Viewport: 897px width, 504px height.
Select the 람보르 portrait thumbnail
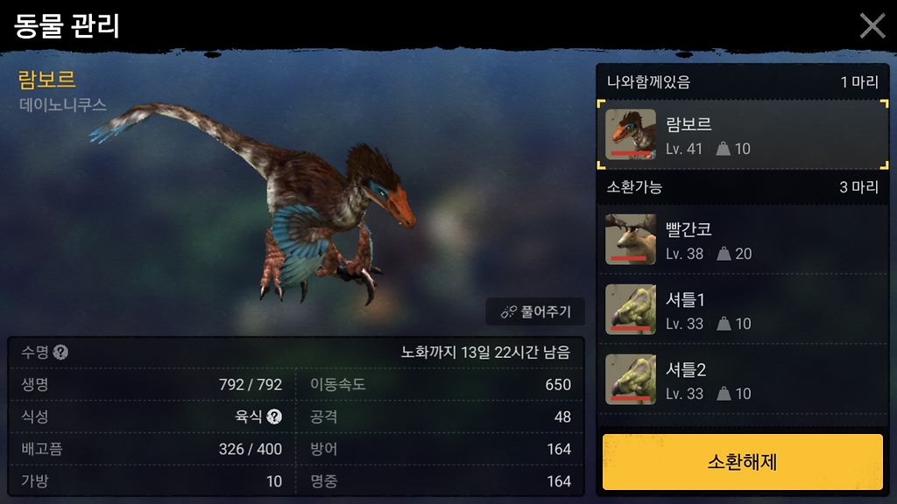(631, 134)
